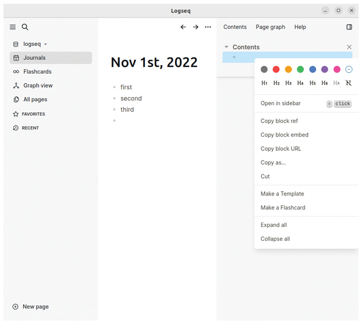The image size is (362, 324).
Task: Click the 'third' block text
Action: [127, 109]
